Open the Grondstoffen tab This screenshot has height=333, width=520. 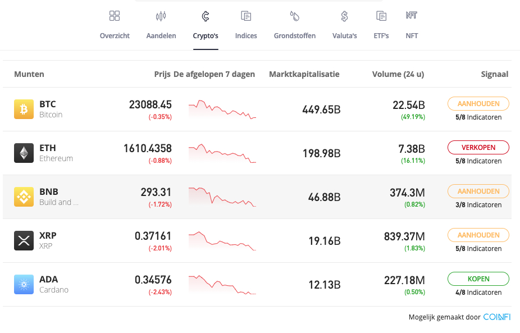pyautogui.click(x=295, y=36)
